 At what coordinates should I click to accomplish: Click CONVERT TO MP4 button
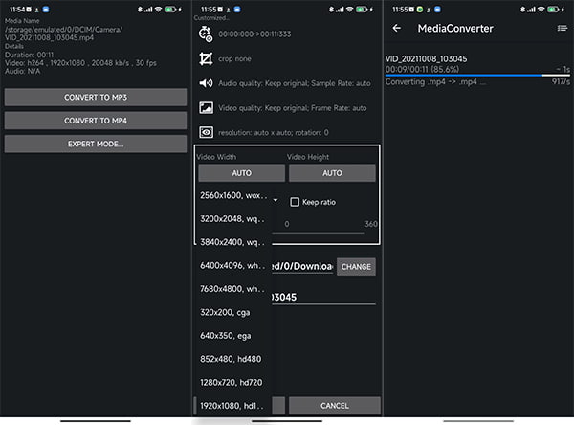[96, 121]
